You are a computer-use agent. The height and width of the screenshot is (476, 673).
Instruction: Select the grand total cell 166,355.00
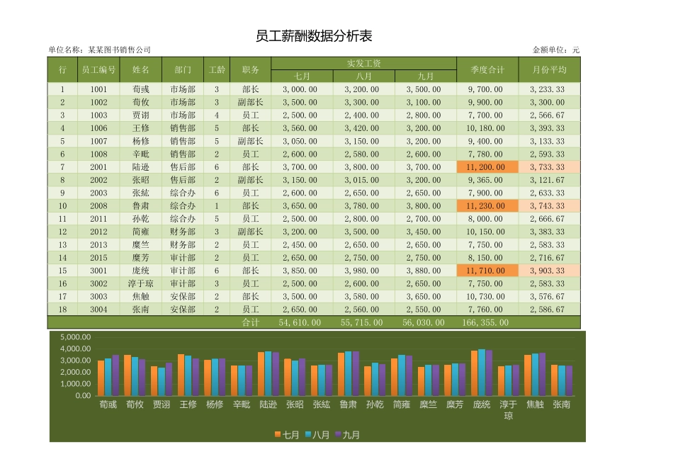click(x=487, y=323)
